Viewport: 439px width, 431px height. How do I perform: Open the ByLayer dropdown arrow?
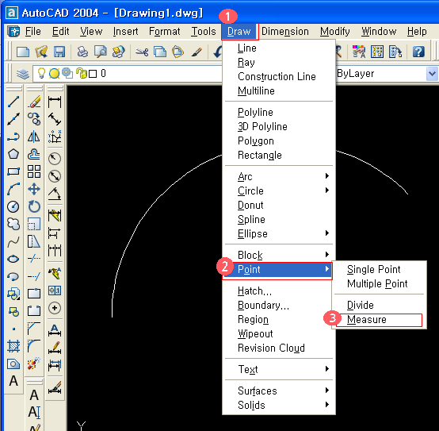(432, 74)
